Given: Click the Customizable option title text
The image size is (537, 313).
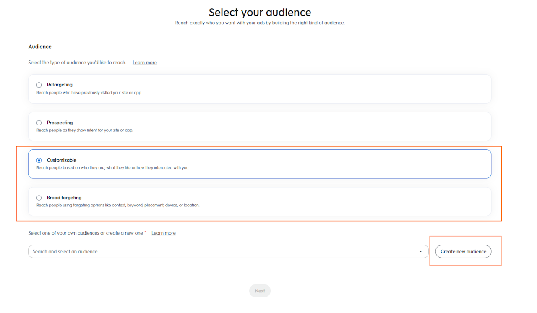Looking at the screenshot, I should [x=62, y=160].
